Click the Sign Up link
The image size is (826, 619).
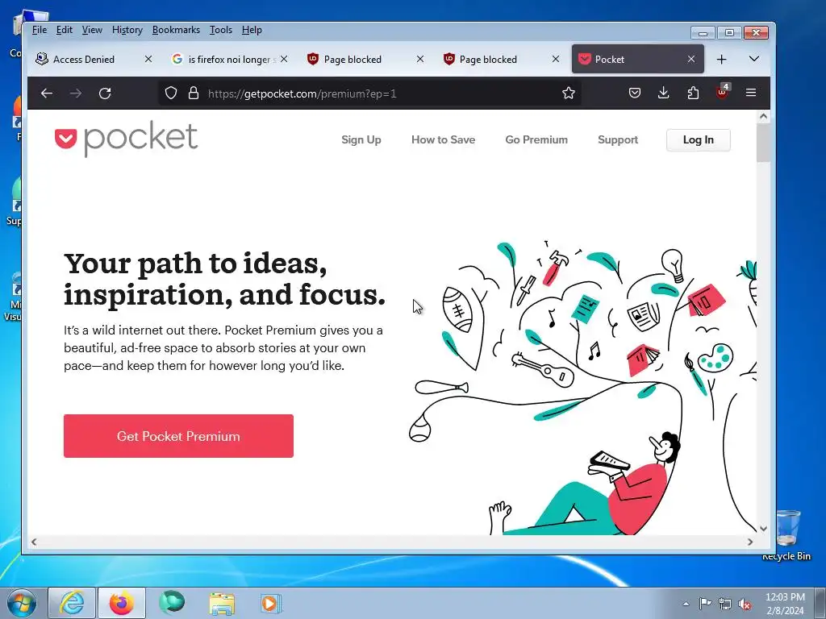click(361, 139)
